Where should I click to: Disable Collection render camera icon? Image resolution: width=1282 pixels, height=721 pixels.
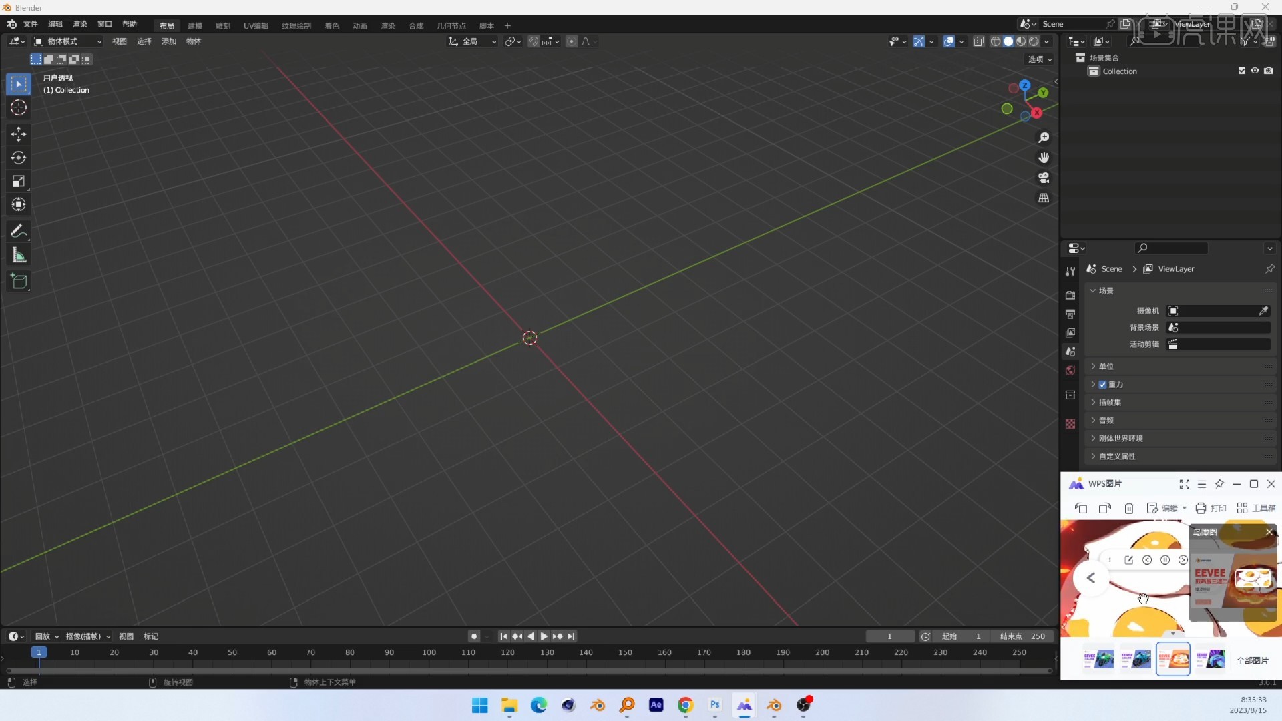1269,71
